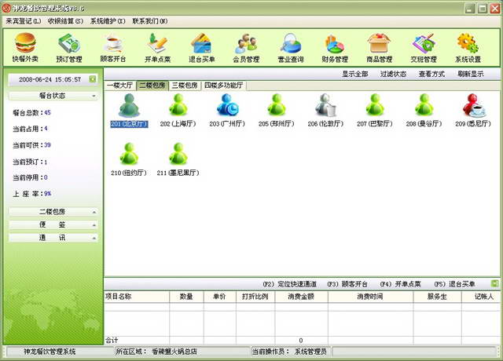Screen dimensions: 503x361
Task: Collapse the 餐台状态 panel
Action: (53, 96)
